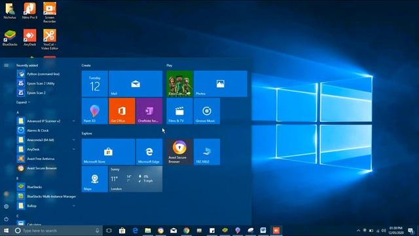Expand the Advanced IP Scanner v2 folder
This screenshot has width=419, height=236.
pyautogui.click(x=73, y=121)
